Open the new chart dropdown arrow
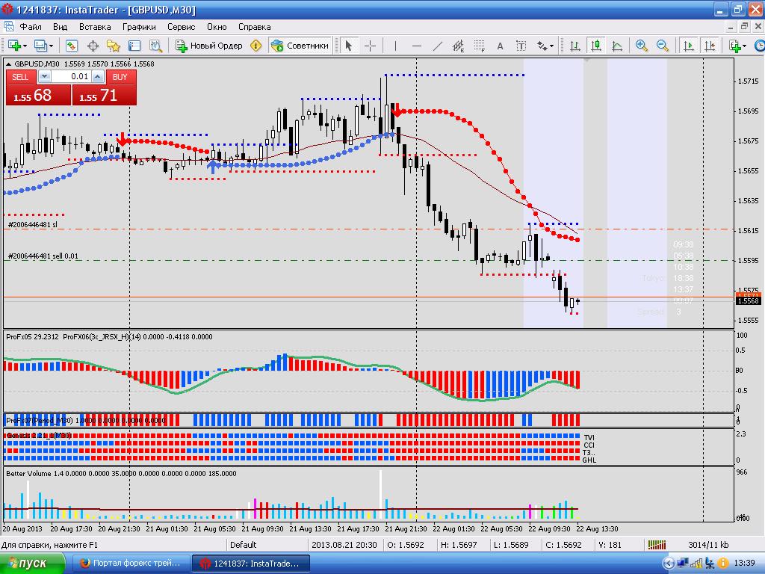The height and width of the screenshot is (574, 765). click(25, 46)
